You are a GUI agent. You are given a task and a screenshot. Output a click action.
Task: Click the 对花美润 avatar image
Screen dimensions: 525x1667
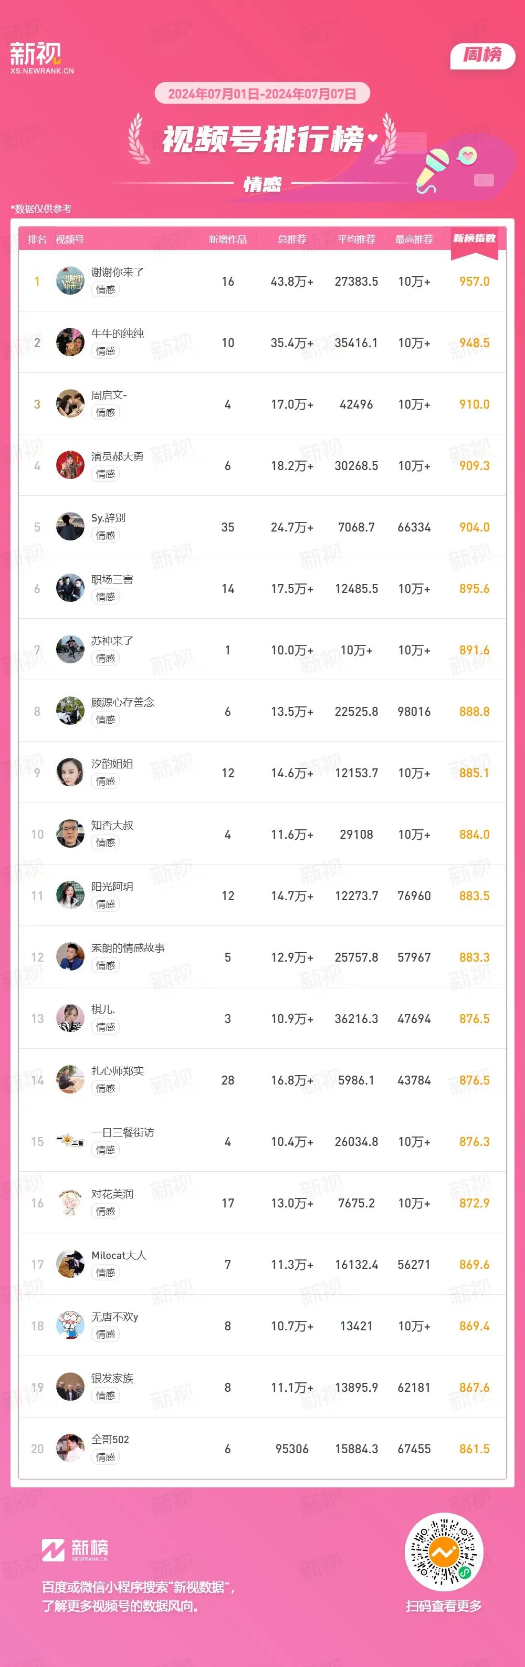[x=70, y=1203]
